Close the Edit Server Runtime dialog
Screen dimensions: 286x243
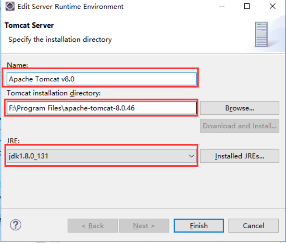272,6
